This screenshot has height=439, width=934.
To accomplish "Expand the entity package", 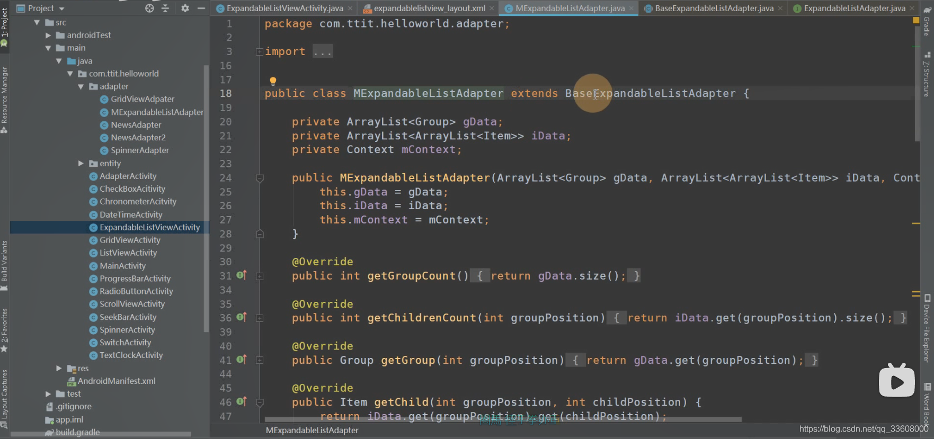I will (81, 164).
